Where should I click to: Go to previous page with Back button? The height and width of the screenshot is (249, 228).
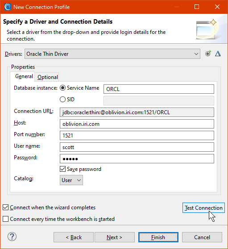pos(74,237)
